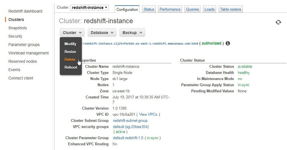This screenshot has width=287, height=150.
Task: Click the info icon next to authorized
Action: (x=228, y=43)
